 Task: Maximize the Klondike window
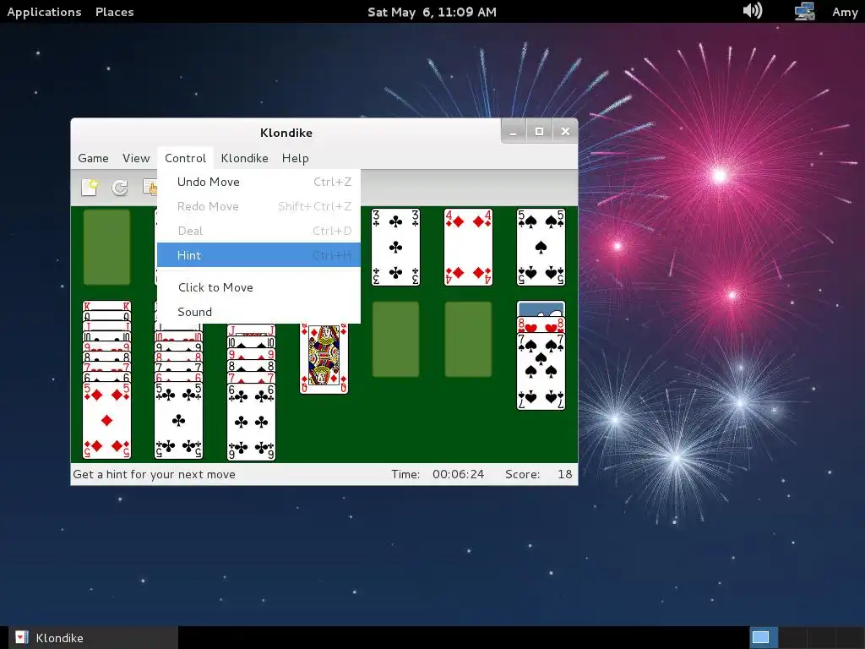pyautogui.click(x=539, y=131)
